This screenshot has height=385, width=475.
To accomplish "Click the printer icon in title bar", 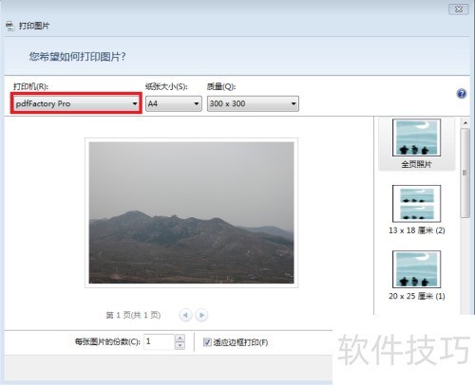I will 9,26.
